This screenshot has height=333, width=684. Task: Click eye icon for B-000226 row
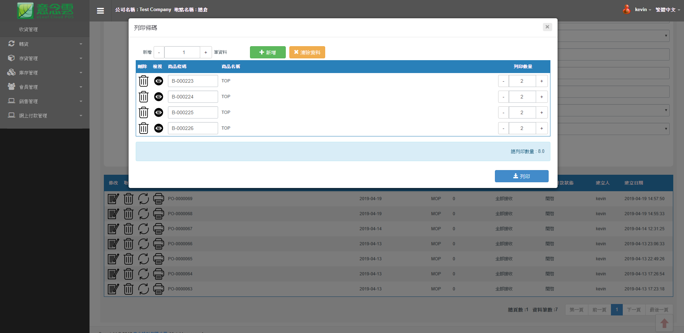(x=159, y=128)
